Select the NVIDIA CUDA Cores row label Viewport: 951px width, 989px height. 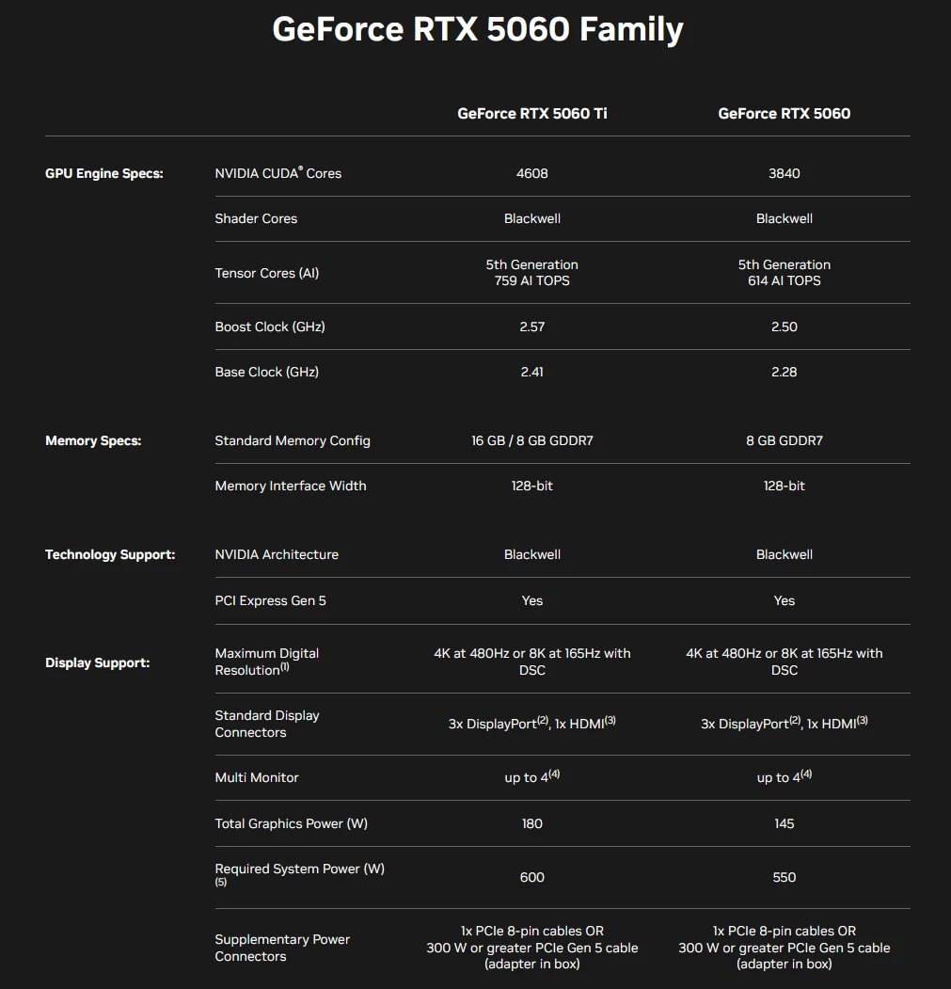[x=277, y=173]
